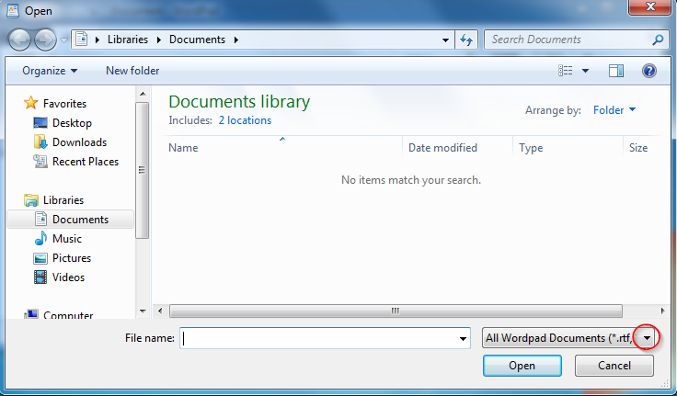Click the change view icon
This screenshot has width=677, height=396.
567,71
